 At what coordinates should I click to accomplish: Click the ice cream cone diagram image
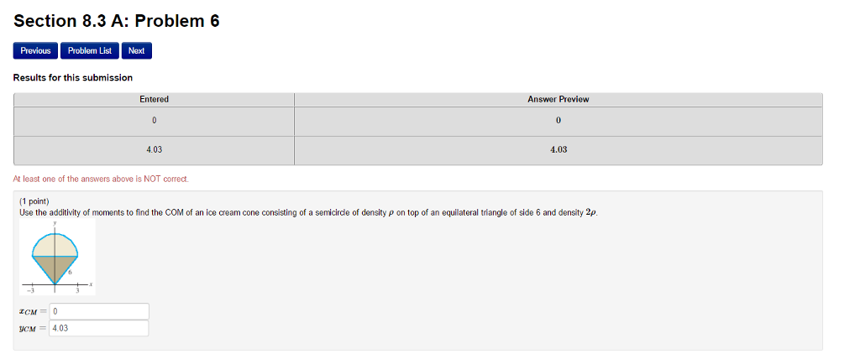pos(58,257)
